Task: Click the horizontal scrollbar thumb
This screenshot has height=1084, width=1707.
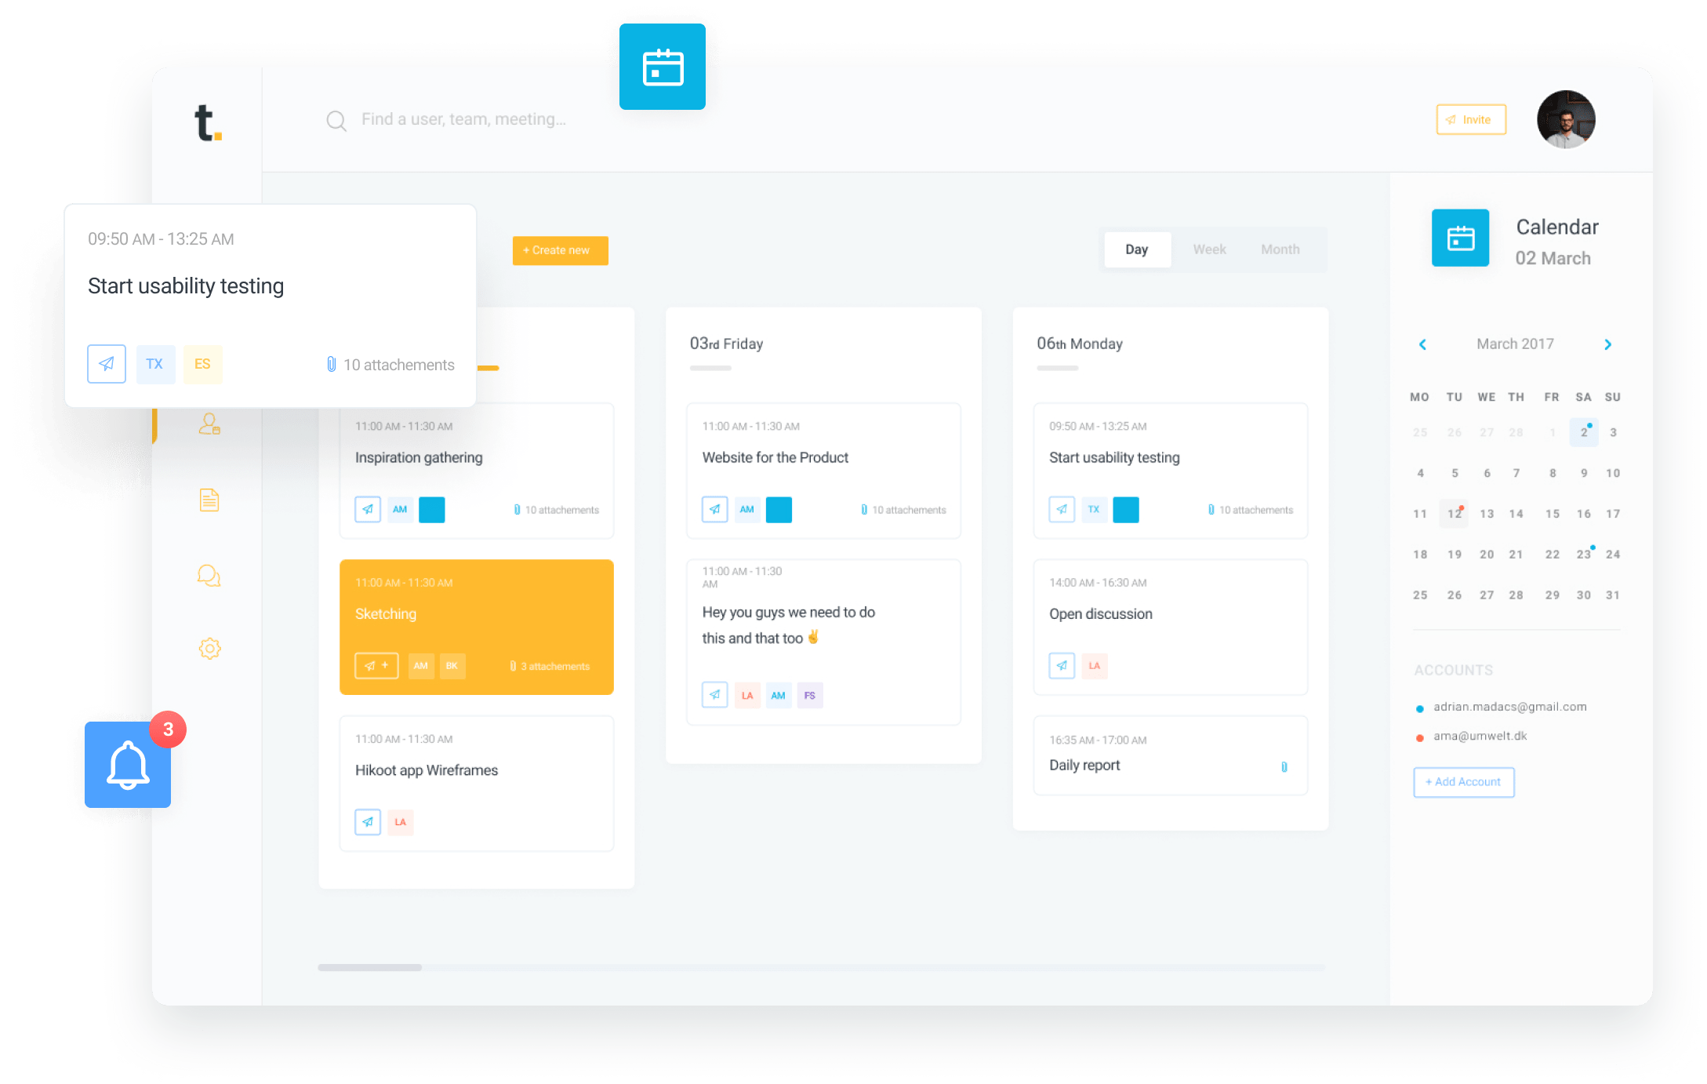Action: 369,967
